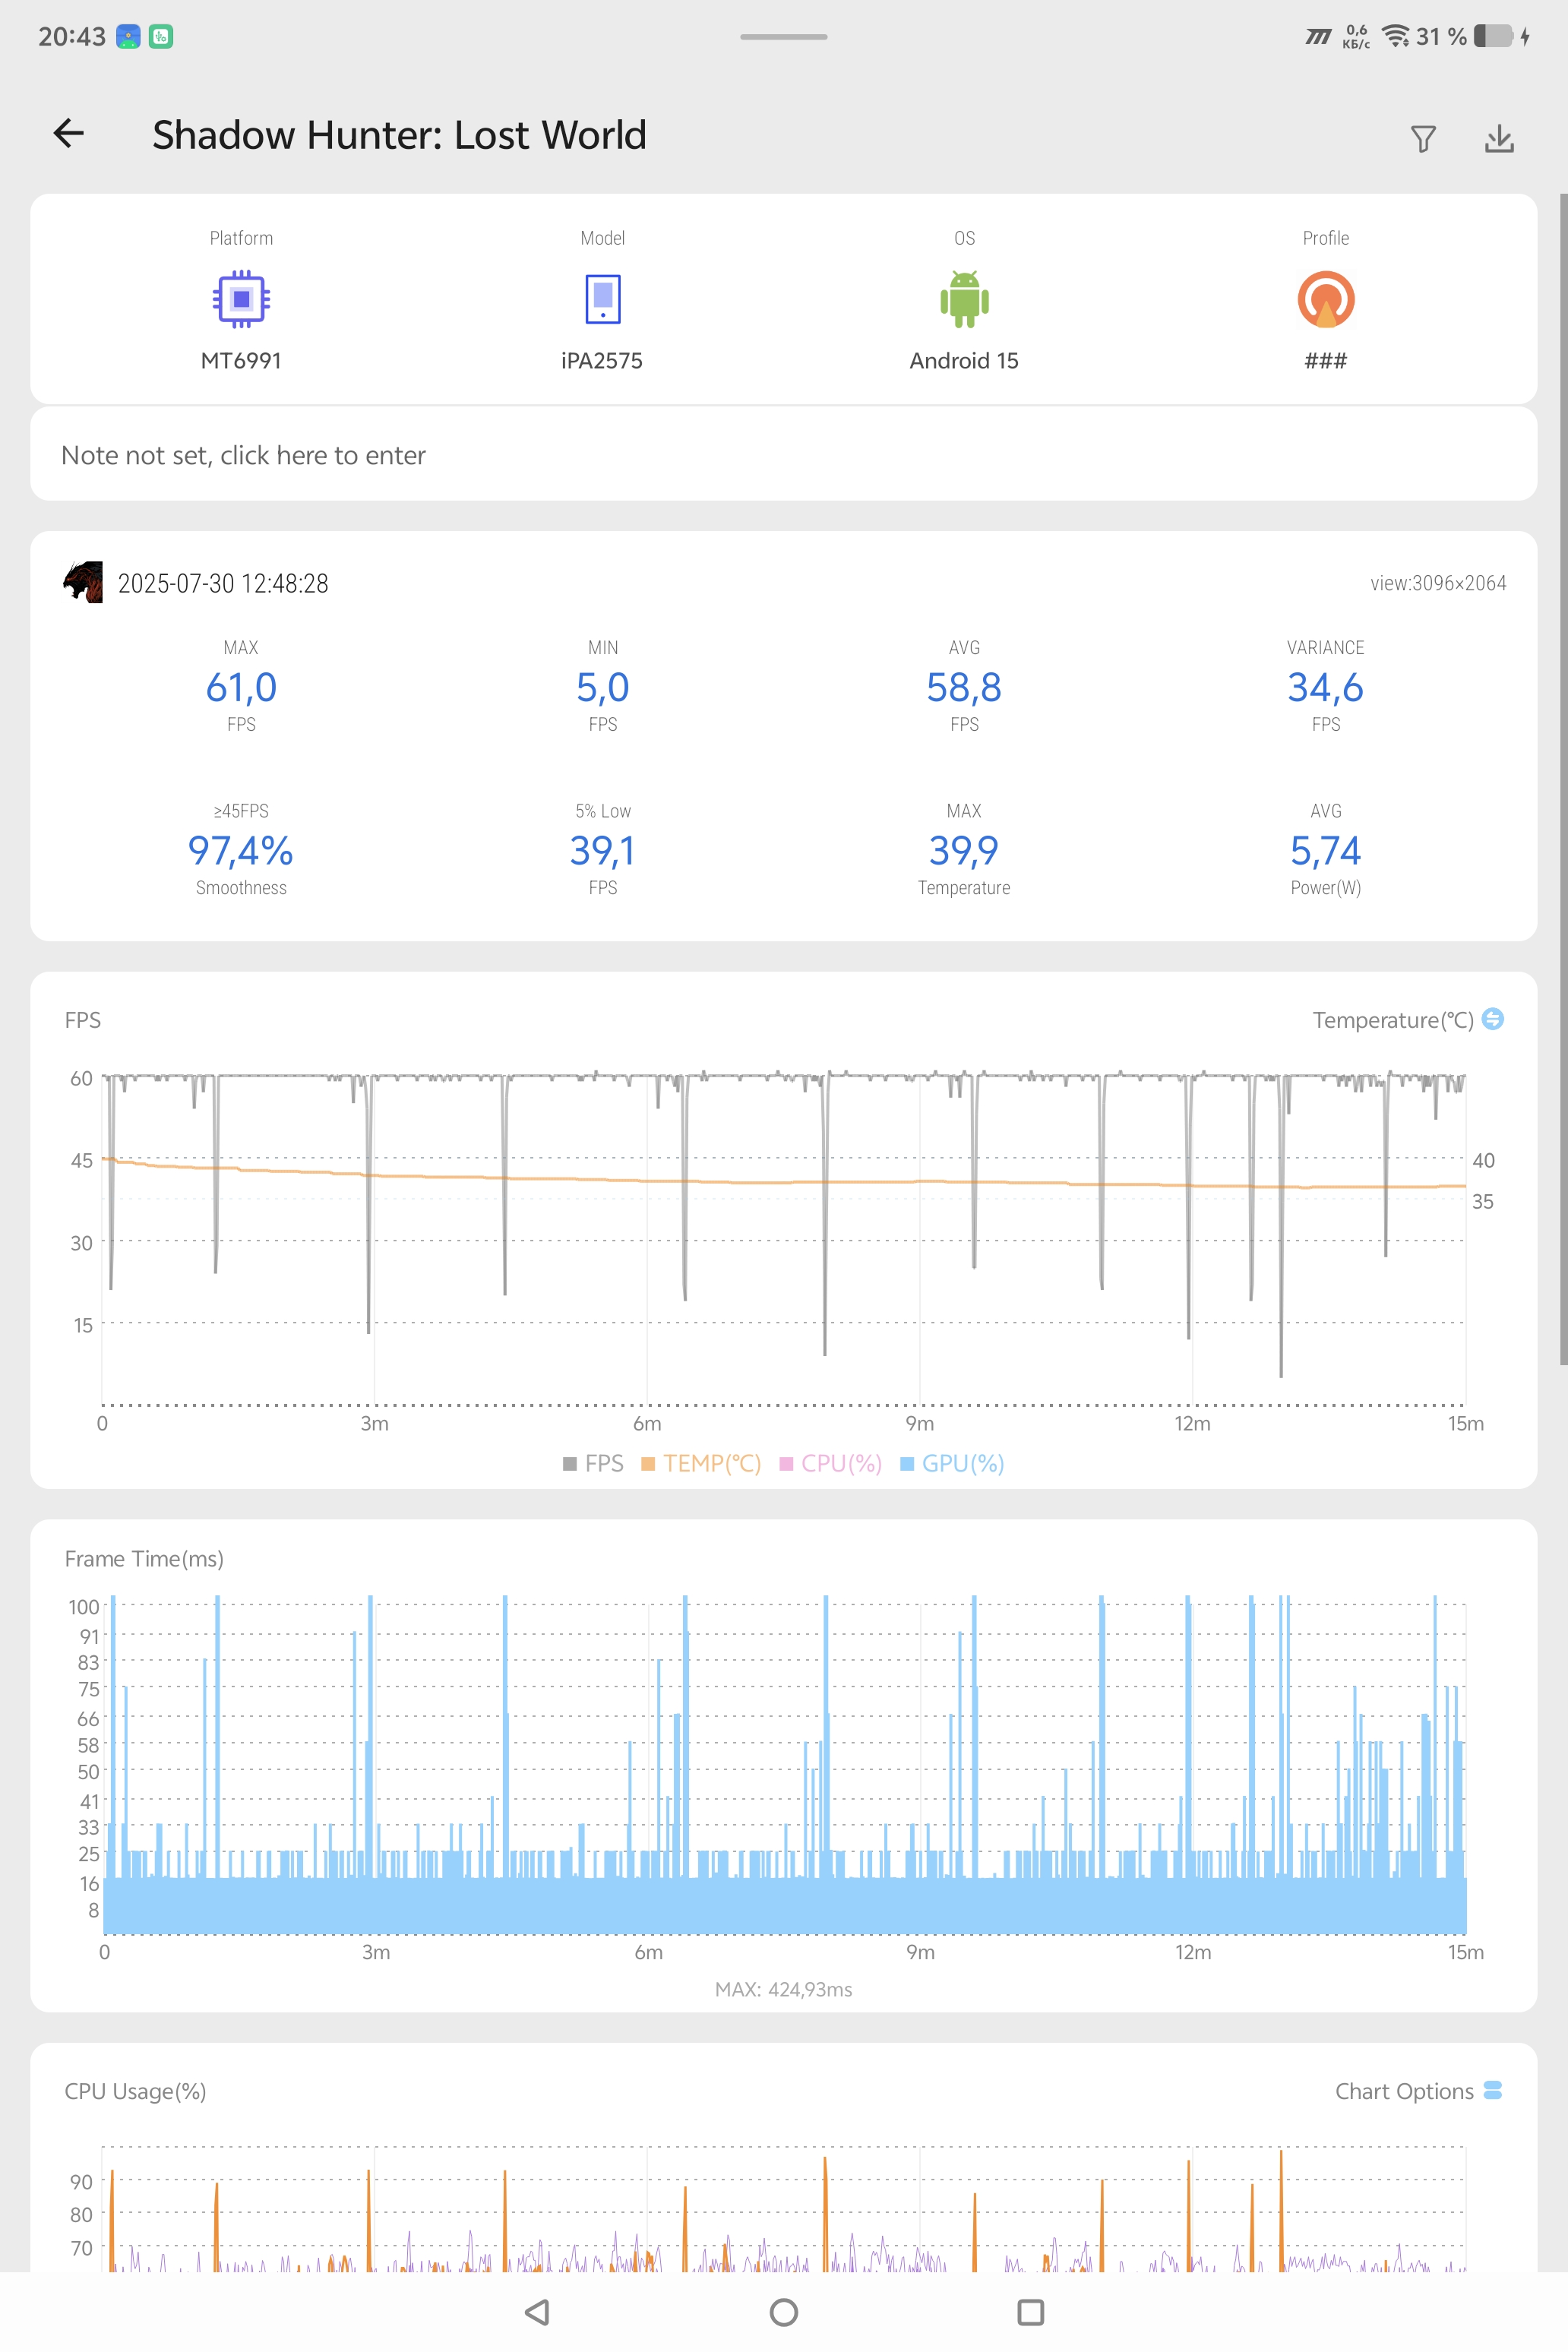
Task: Swap the Temperature axis toggle icon
Action: 1492,1018
